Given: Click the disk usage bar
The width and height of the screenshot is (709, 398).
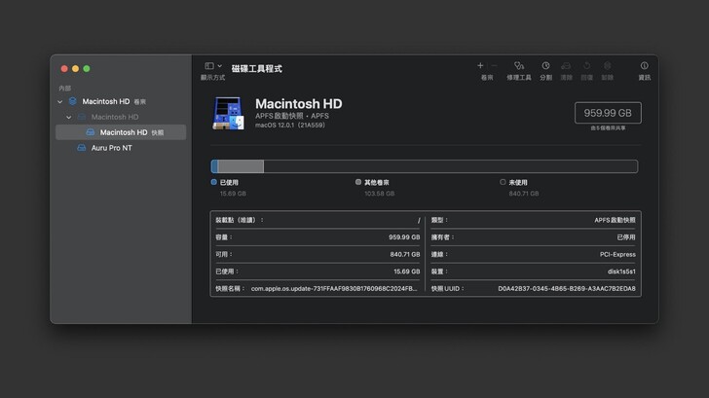Looking at the screenshot, I should tap(424, 166).
